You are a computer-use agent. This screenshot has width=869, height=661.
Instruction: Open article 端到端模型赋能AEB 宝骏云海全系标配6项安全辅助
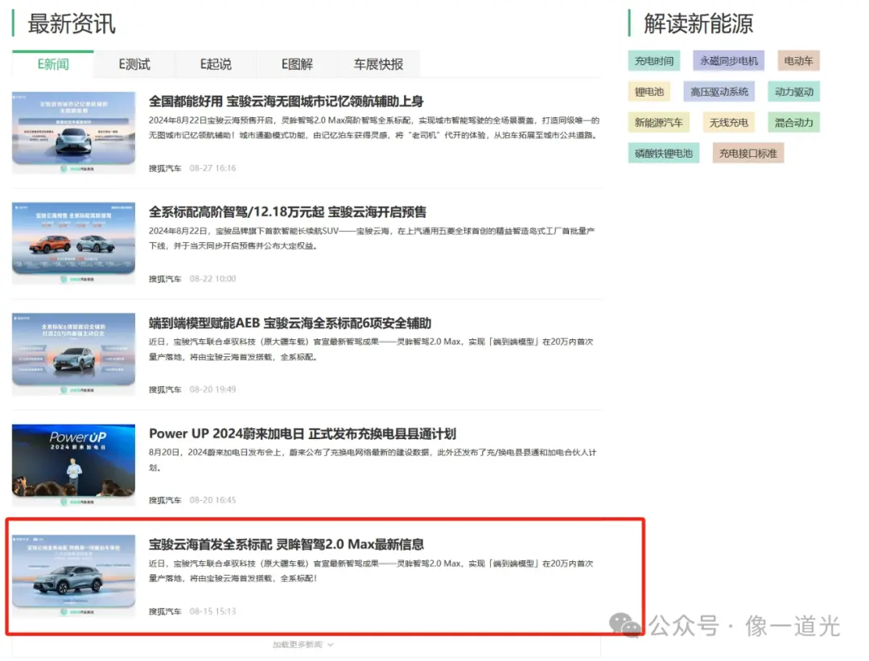pyautogui.click(x=290, y=323)
